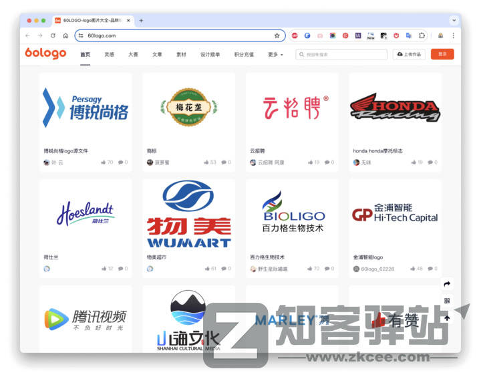Bookmark this page with the star icon
This screenshot has width=481, height=379.
coord(277,35)
